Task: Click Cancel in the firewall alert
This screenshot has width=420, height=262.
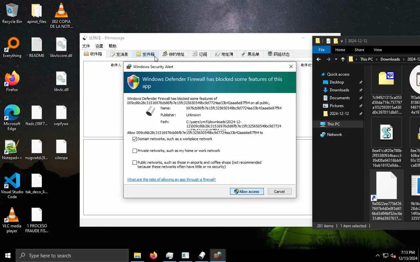Action: (280, 192)
